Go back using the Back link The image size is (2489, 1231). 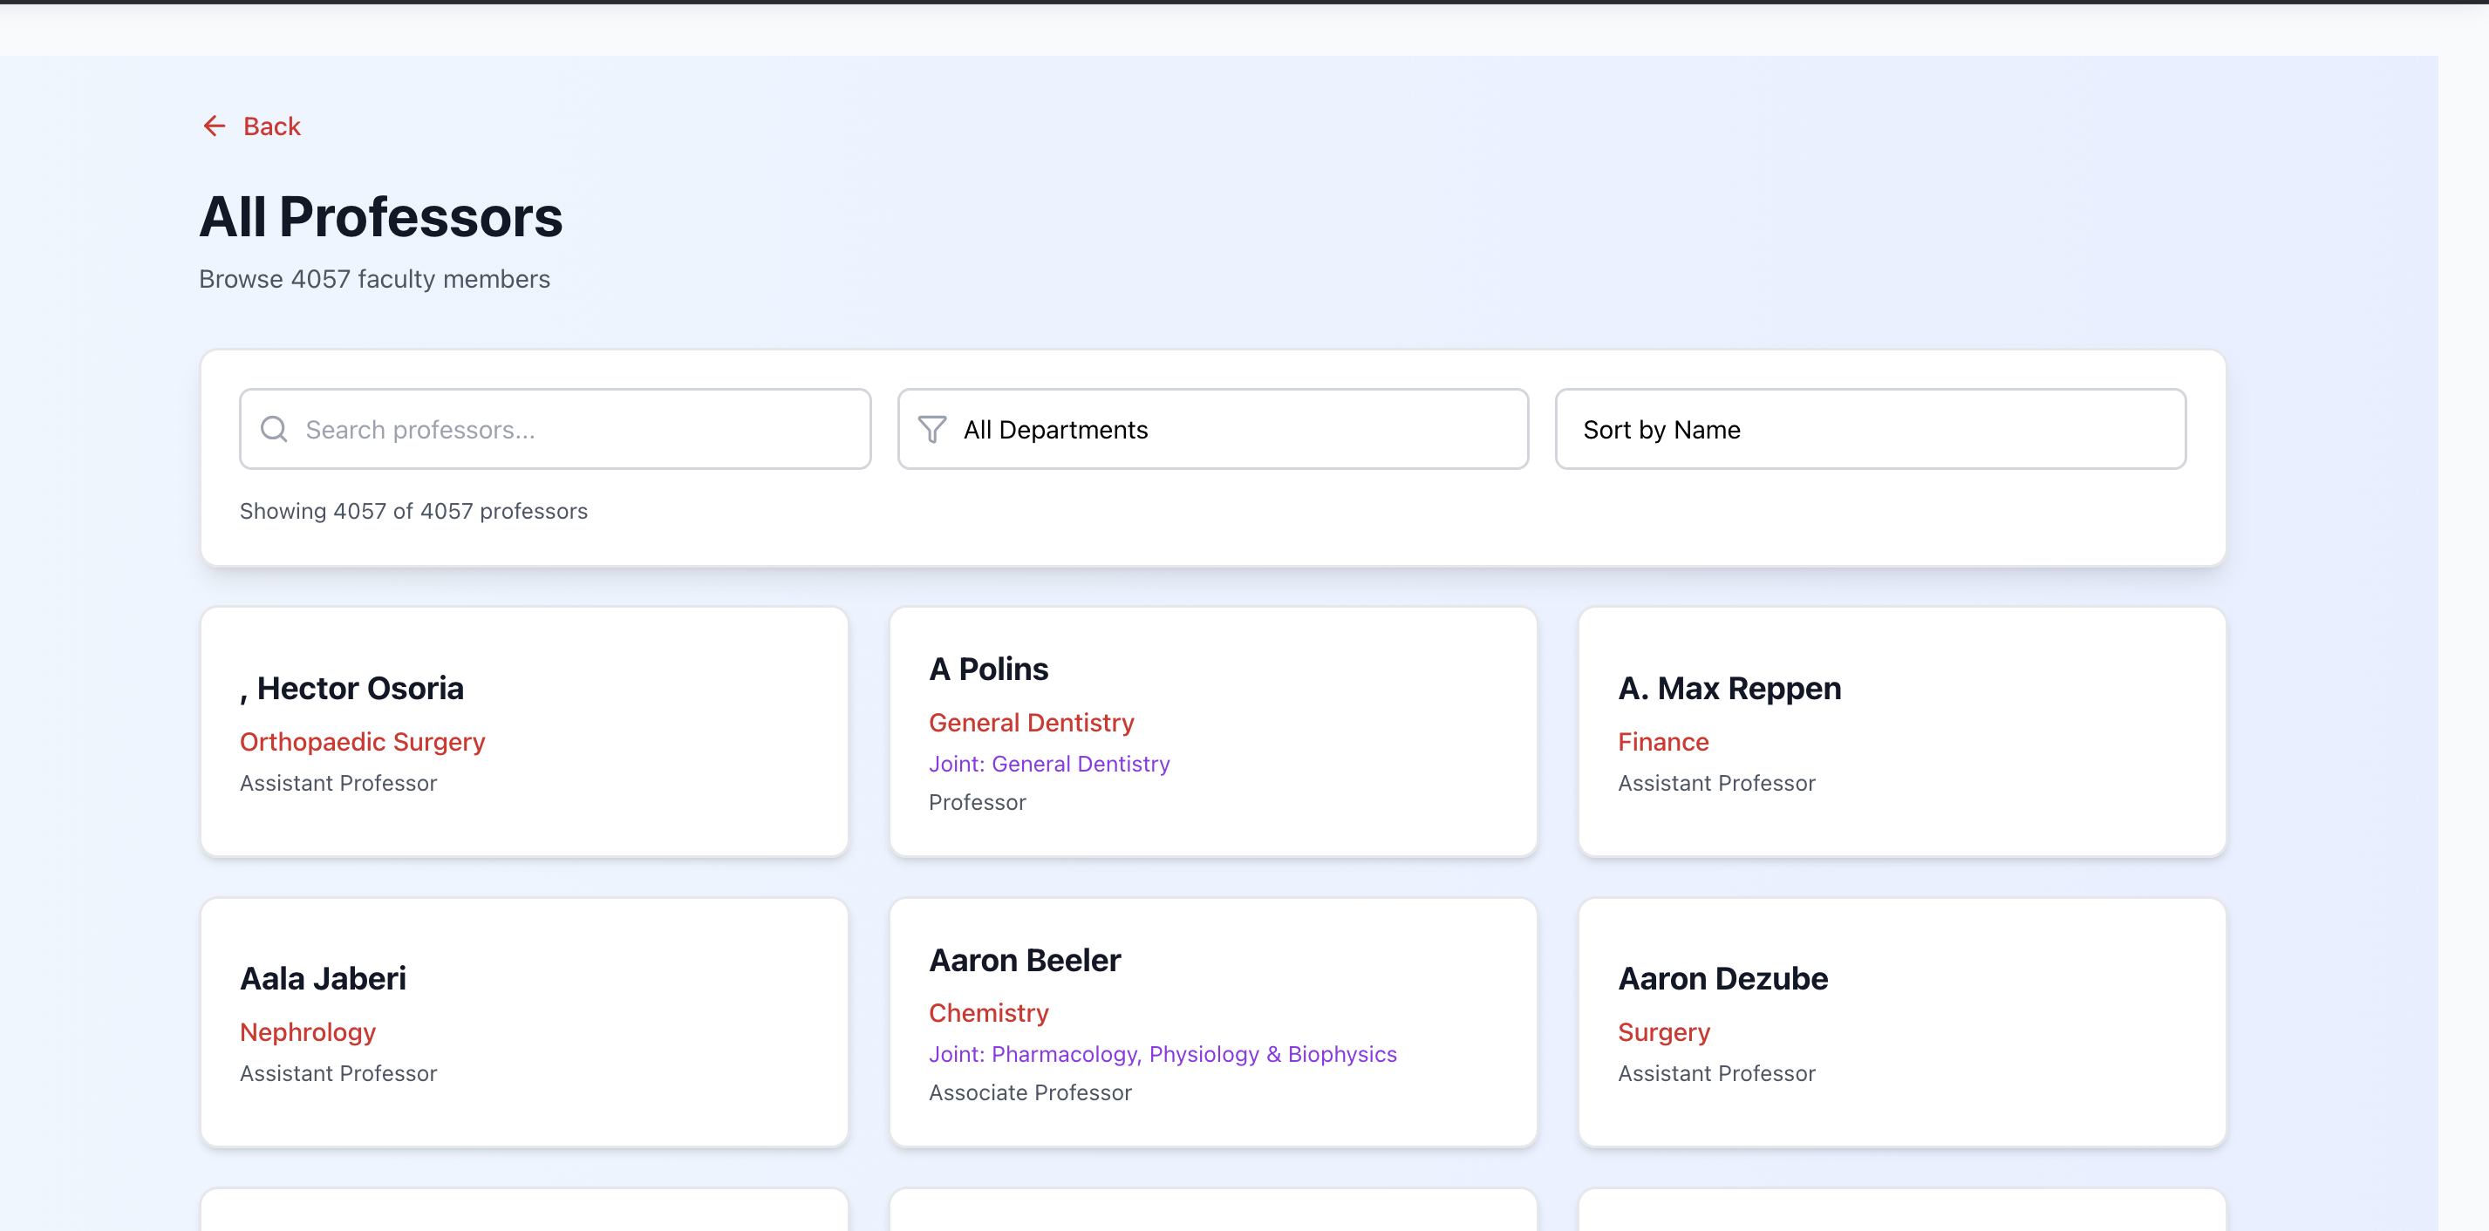[271, 126]
